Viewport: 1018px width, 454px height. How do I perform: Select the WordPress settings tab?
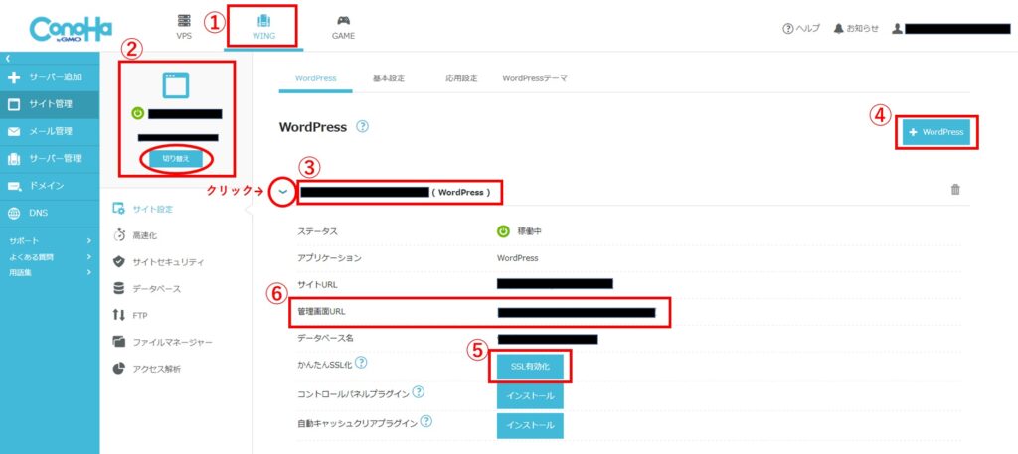point(315,78)
